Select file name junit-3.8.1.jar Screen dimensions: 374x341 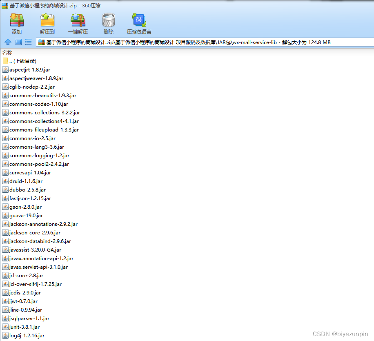click(24, 327)
